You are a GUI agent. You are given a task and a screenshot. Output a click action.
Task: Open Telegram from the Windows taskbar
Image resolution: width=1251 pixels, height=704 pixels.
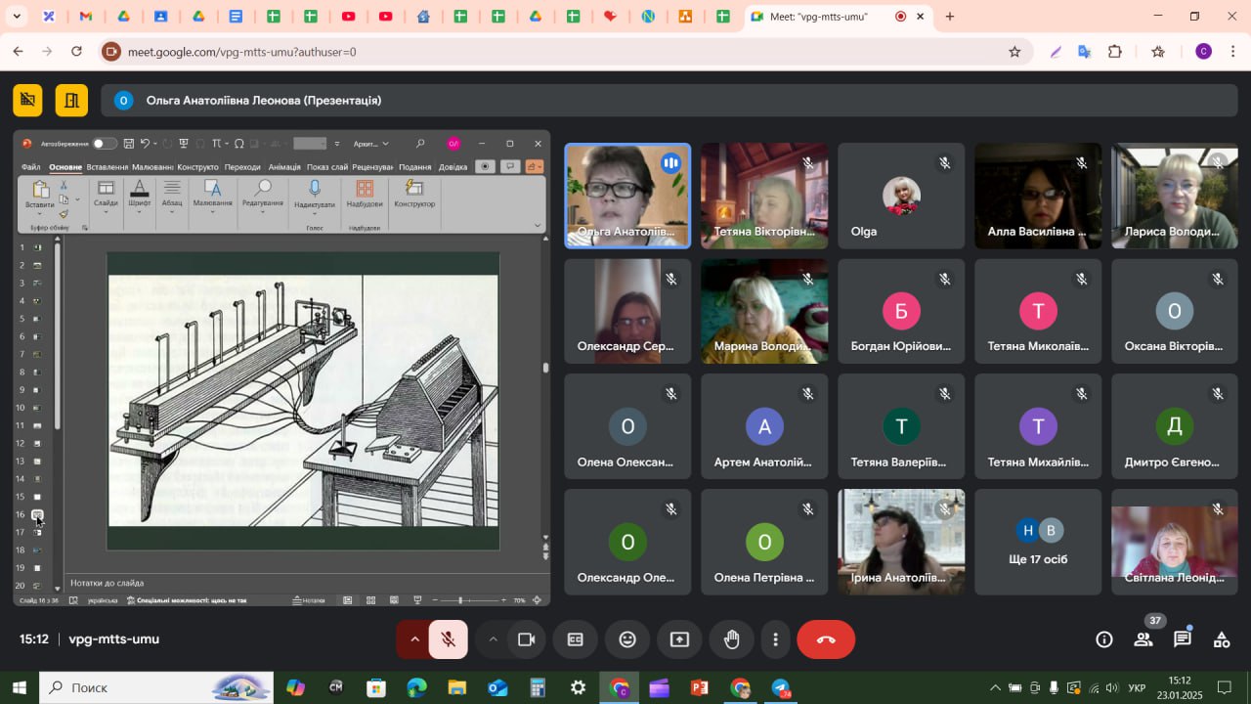pos(781,688)
